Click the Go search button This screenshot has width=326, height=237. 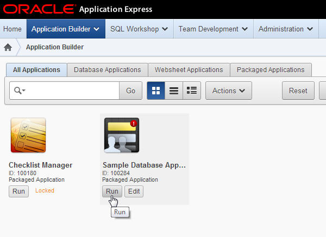[130, 91]
